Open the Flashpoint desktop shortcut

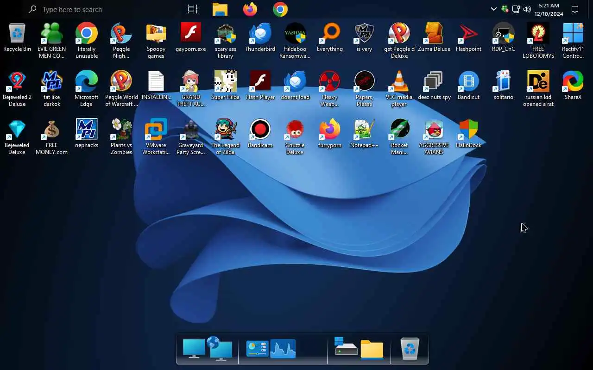(x=469, y=38)
